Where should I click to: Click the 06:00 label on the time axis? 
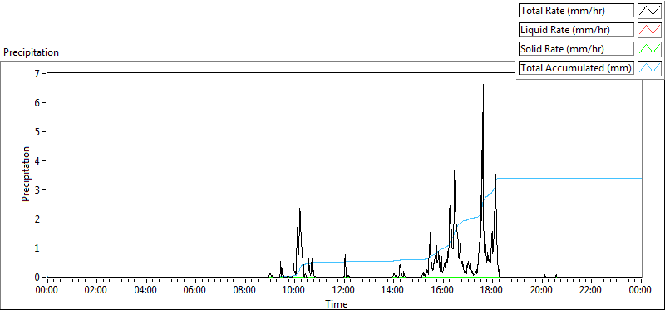pyautogui.click(x=196, y=291)
